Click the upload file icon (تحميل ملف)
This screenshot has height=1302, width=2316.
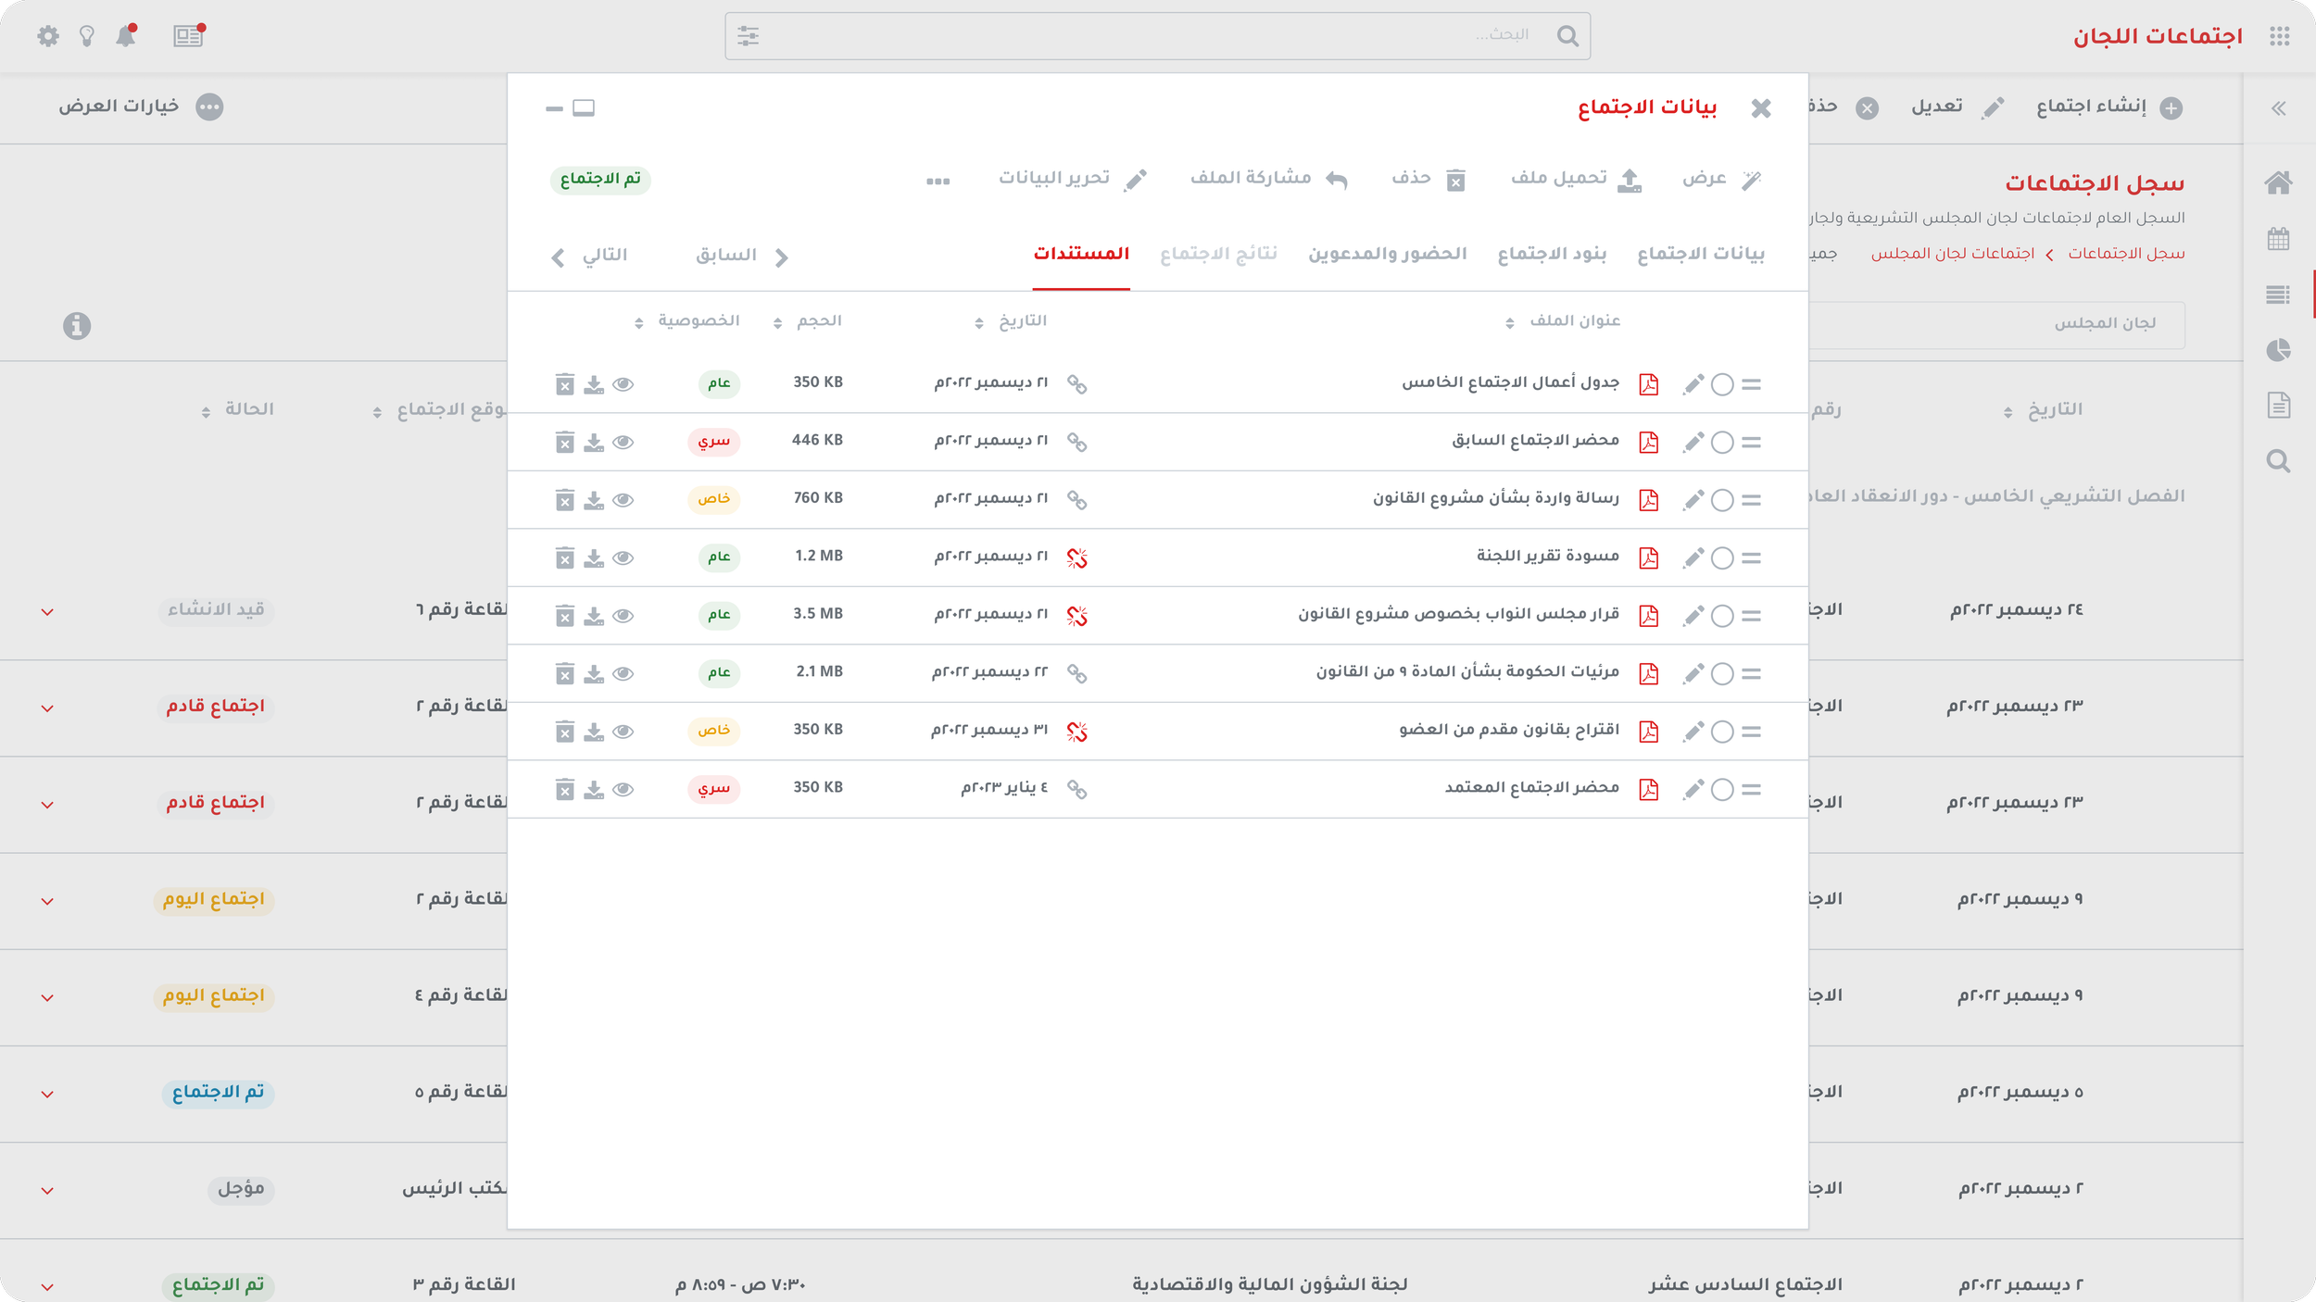(1630, 181)
